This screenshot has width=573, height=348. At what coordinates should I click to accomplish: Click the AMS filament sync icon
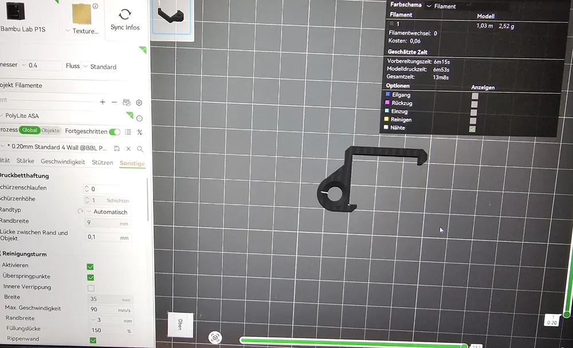127,102
